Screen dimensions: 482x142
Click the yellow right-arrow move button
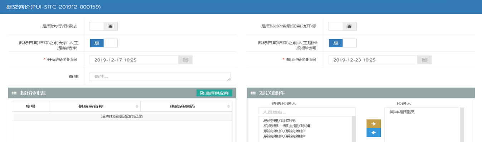coord(374,123)
